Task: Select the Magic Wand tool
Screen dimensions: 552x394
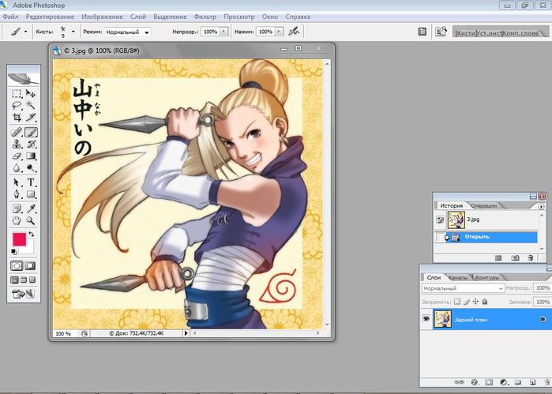Action: (x=32, y=105)
